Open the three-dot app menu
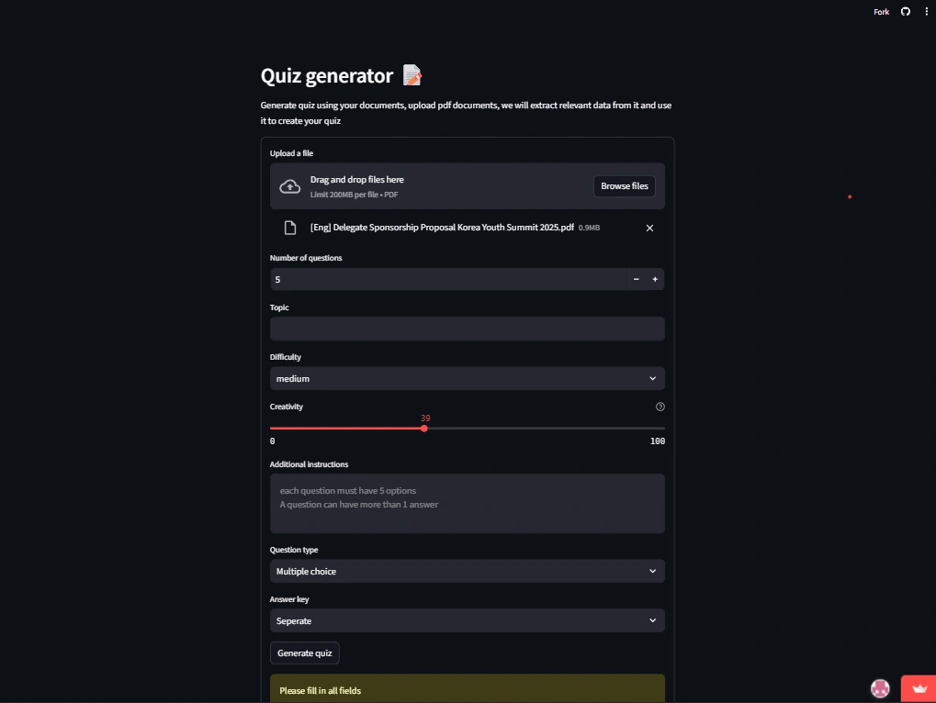This screenshot has width=936, height=703. [927, 11]
